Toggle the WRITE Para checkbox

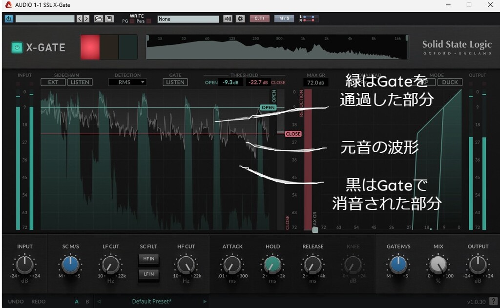148,21
